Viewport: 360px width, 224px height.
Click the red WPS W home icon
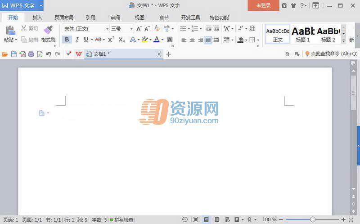coord(79,54)
